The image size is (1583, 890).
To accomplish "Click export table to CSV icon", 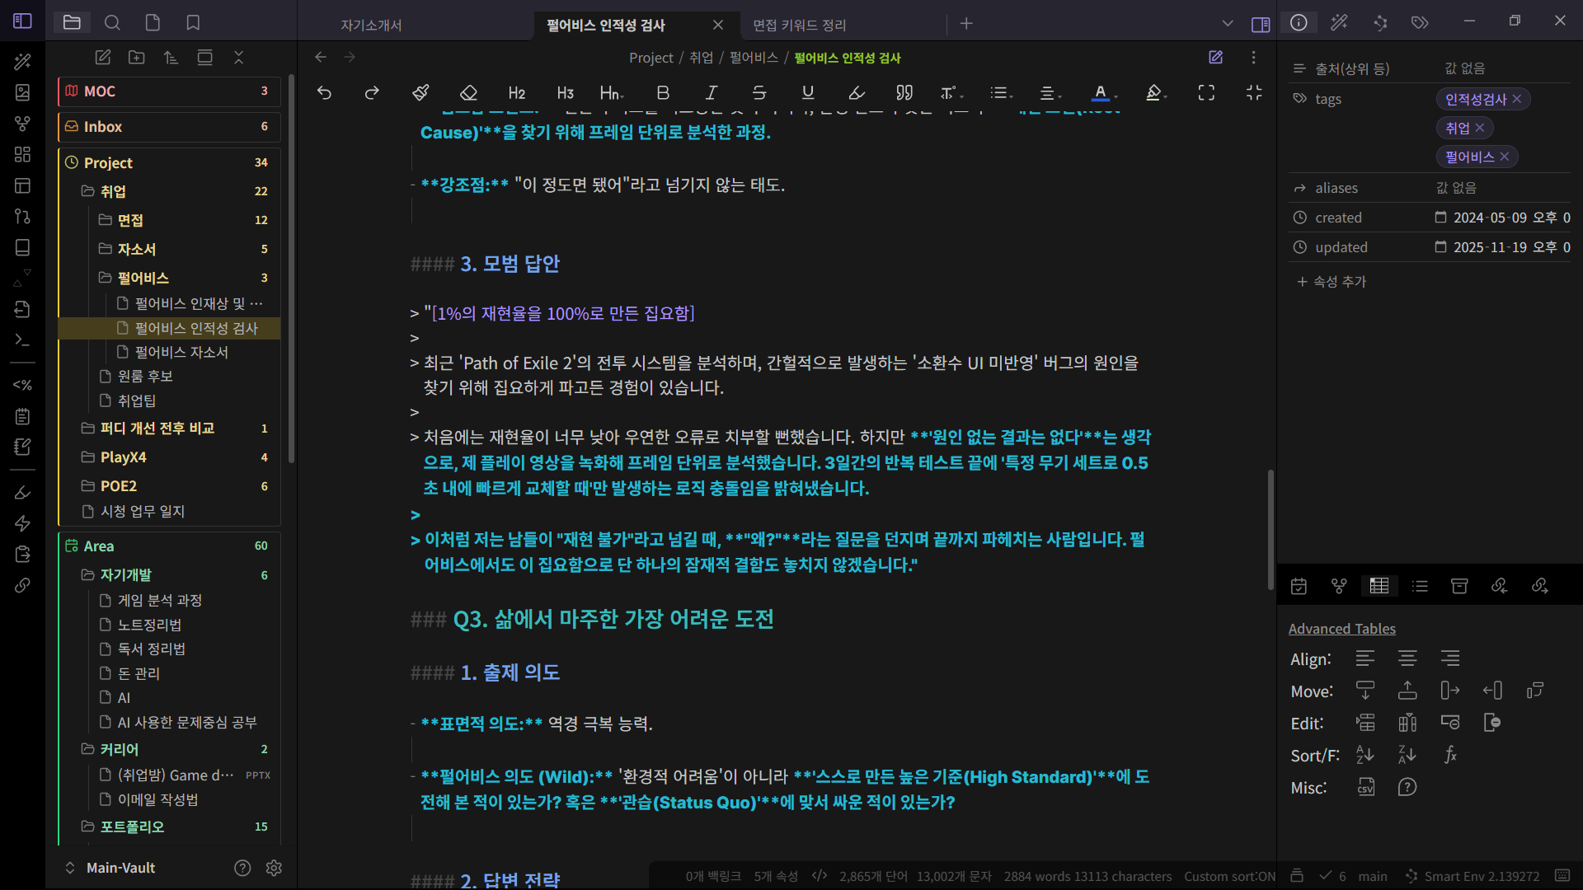I will pyautogui.click(x=1365, y=787).
